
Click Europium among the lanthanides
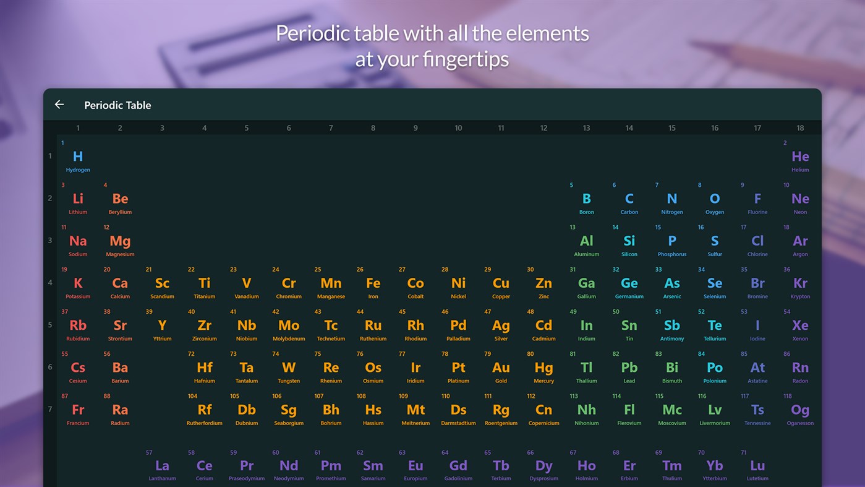[415, 466]
